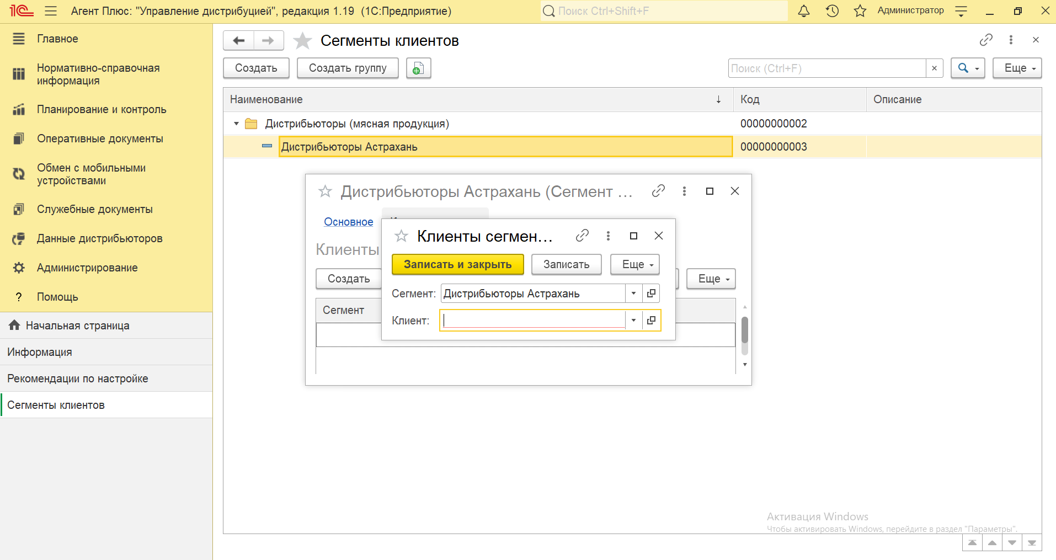The width and height of the screenshot is (1056, 560).
Task: Open the Сегмент field's open-form icon
Action: point(651,294)
